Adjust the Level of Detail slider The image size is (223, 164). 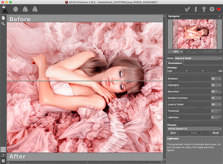[195, 107]
